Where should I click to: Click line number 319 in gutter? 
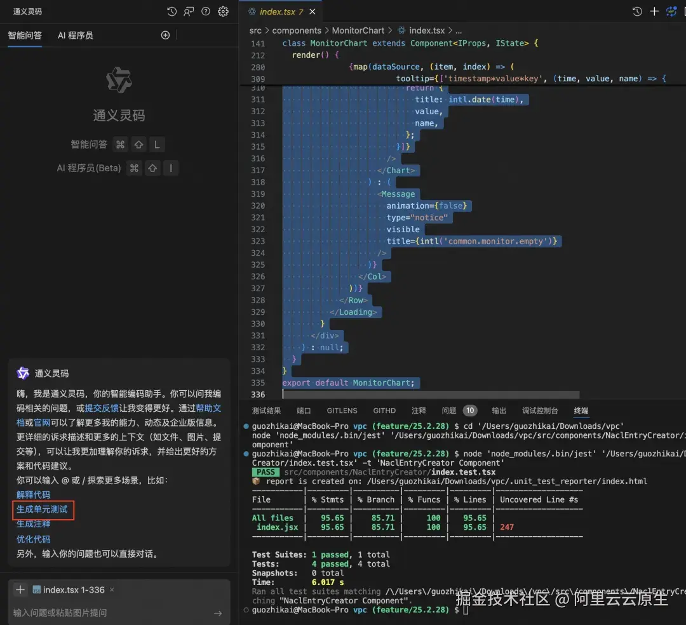(258, 194)
